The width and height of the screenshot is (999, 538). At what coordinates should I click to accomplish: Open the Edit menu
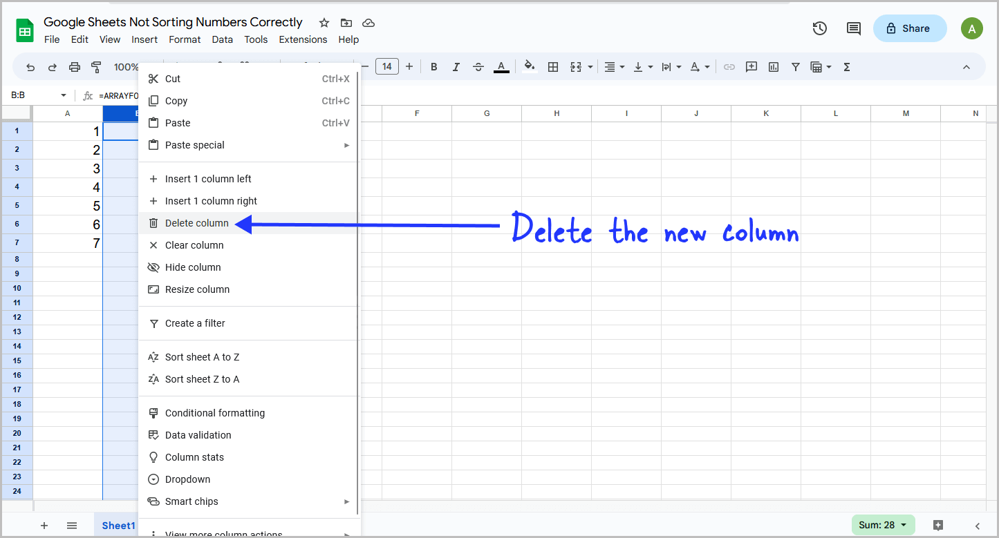point(80,39)
